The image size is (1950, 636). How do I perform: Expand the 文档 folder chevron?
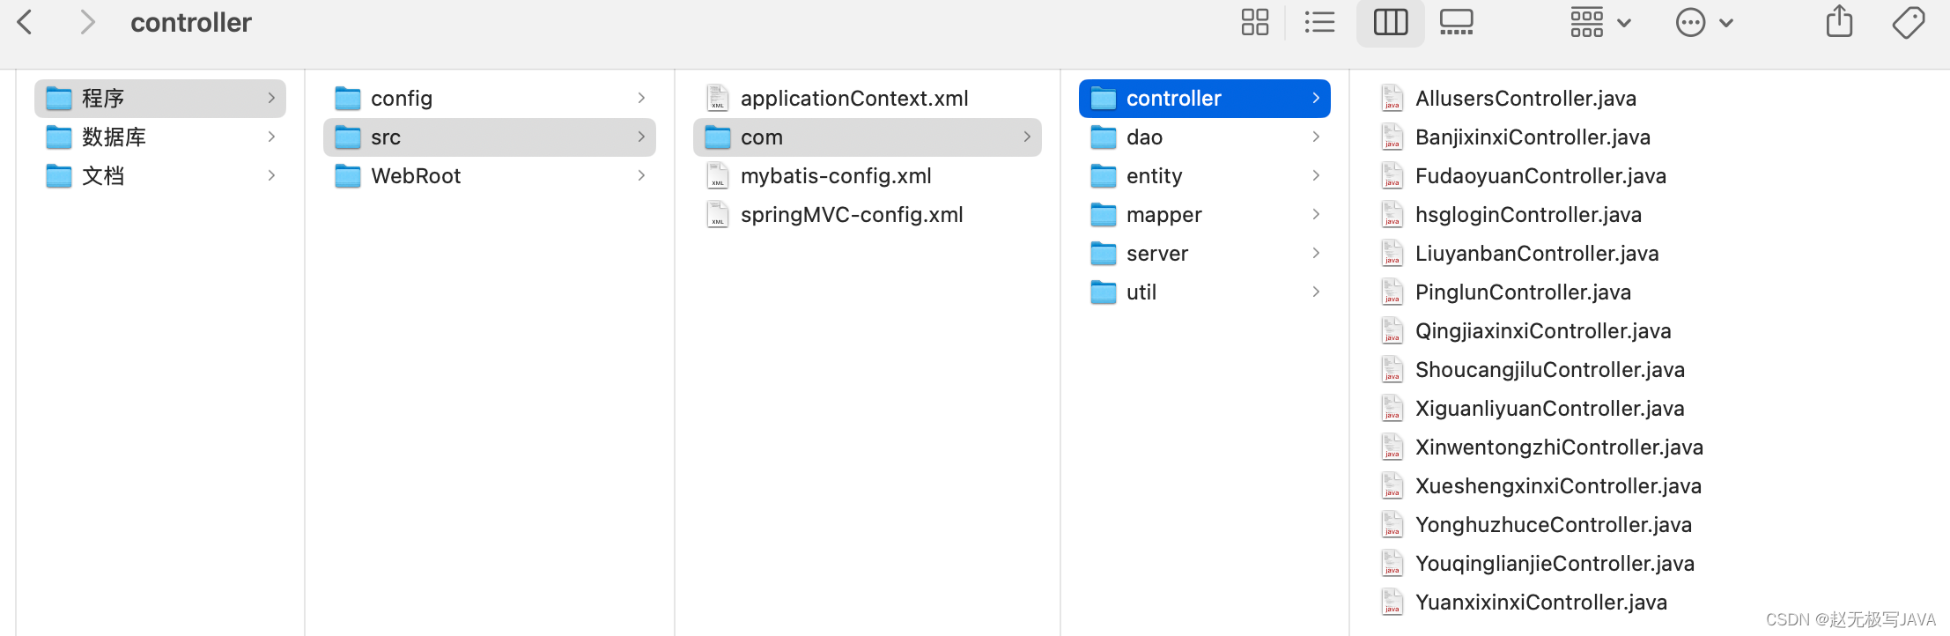click(x=271, y=175)
